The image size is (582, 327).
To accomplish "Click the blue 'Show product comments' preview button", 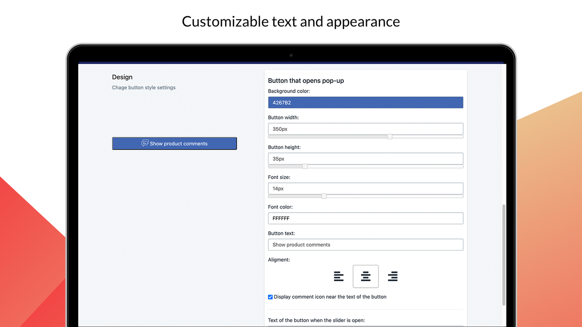I will (x=175, y=143).
